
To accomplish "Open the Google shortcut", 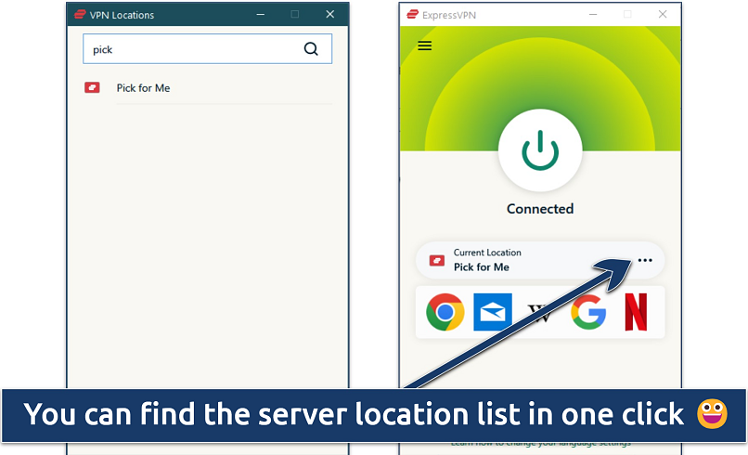I will [x=588, y=312].
